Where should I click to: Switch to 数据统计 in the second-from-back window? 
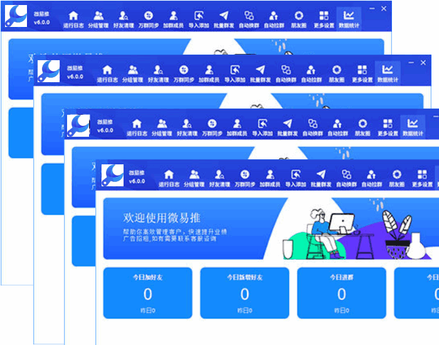(x=388, y=73)
